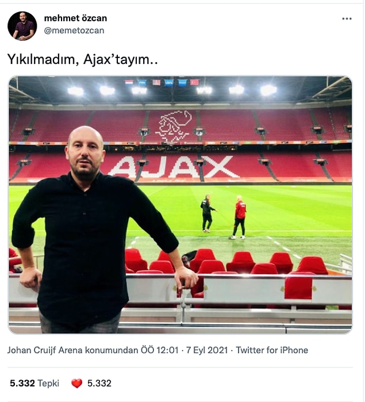Click the Twitter for iPhone source link
Screen dimensions: 365x402
click(272, 350)
